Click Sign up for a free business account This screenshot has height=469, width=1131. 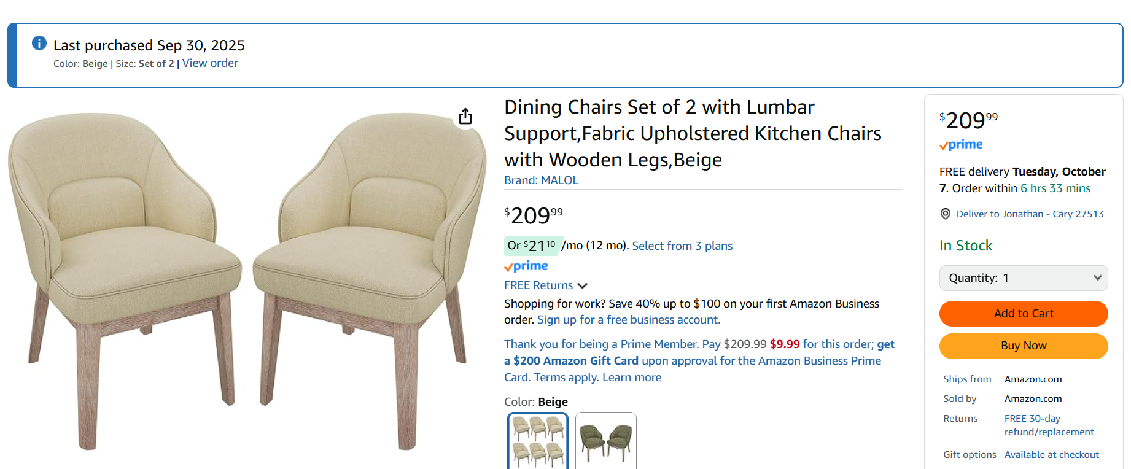[x=628, y=320]
